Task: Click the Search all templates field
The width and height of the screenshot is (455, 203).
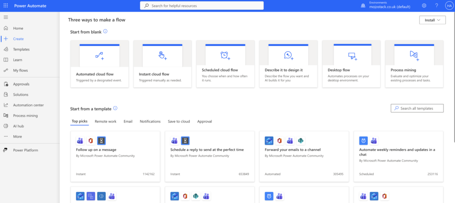Action: tap(417, 108)
